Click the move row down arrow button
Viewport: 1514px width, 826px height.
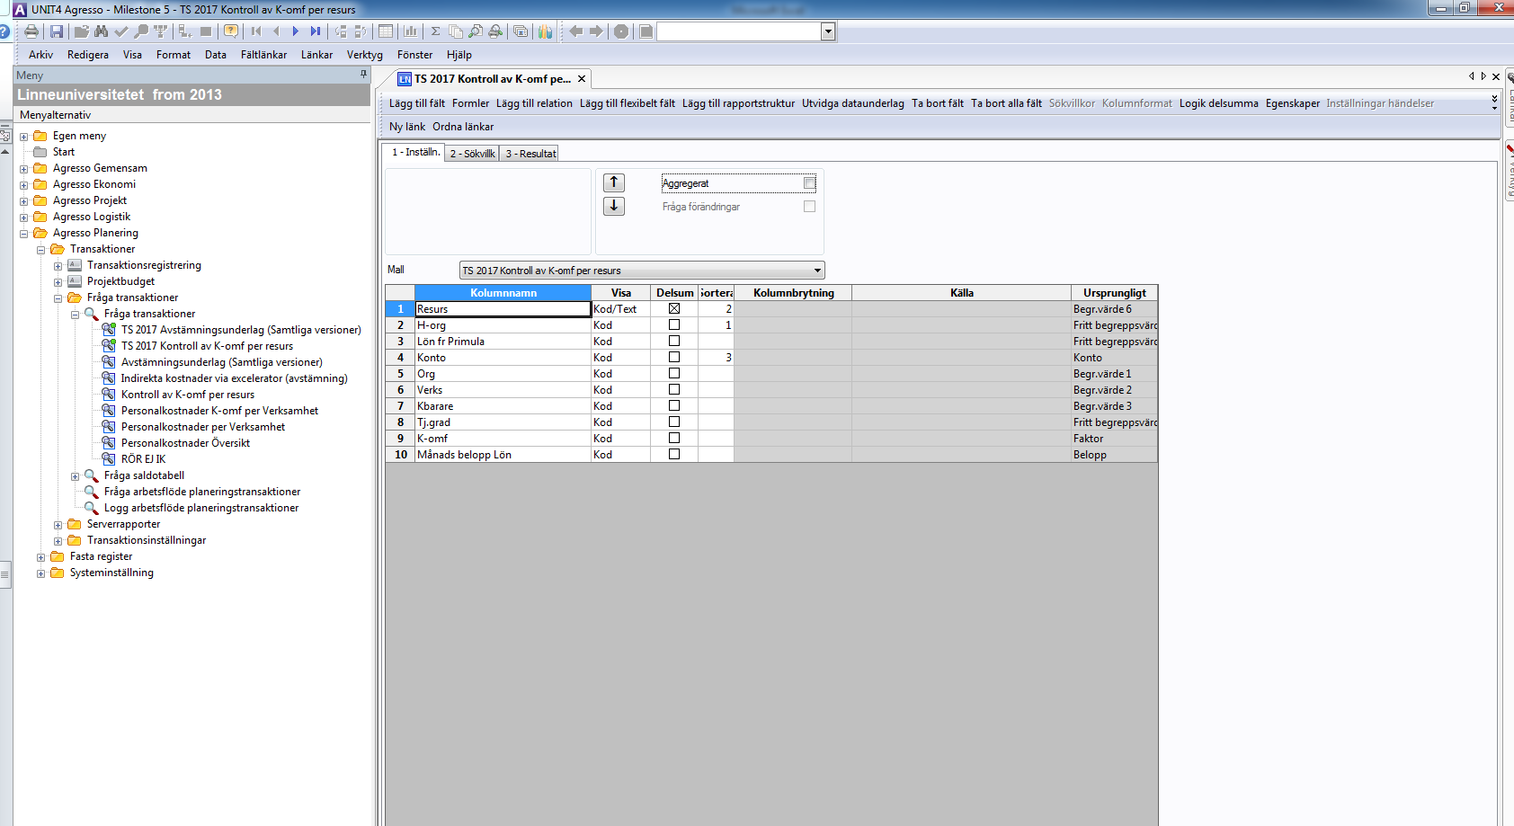(614, 206)
